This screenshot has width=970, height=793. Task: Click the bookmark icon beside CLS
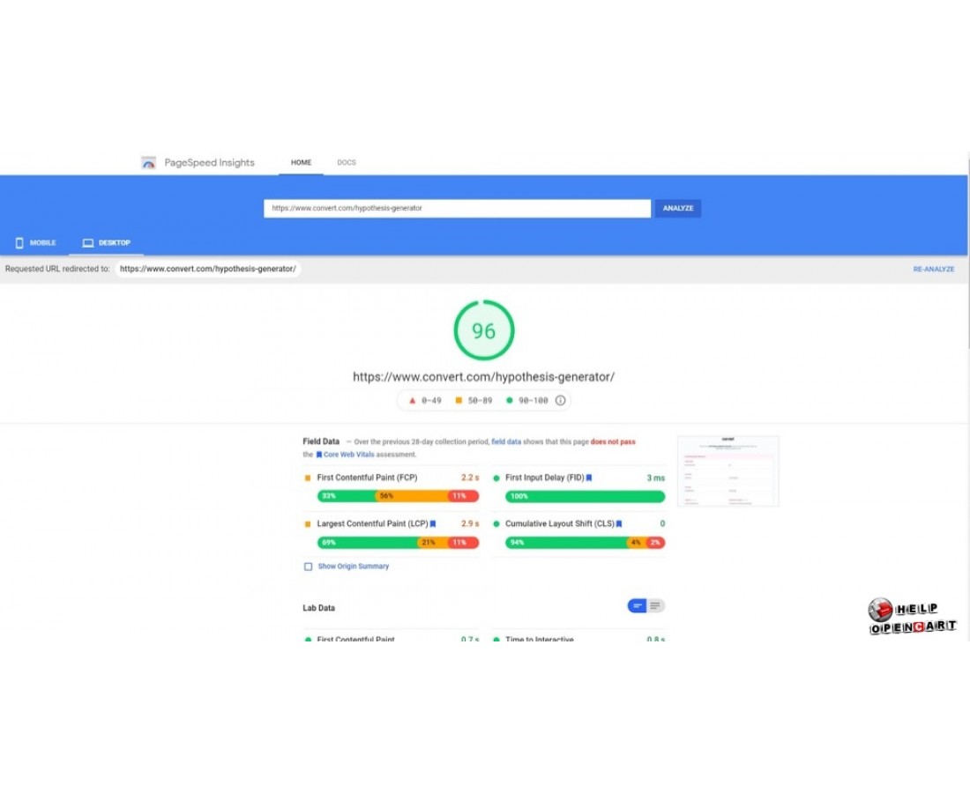click(x=619, y=523)
